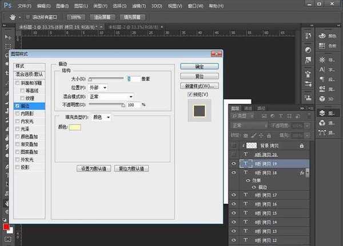Switch to the 通道 channels tab
This screenshot has height=246, width=343.
(x=248, y=108)
